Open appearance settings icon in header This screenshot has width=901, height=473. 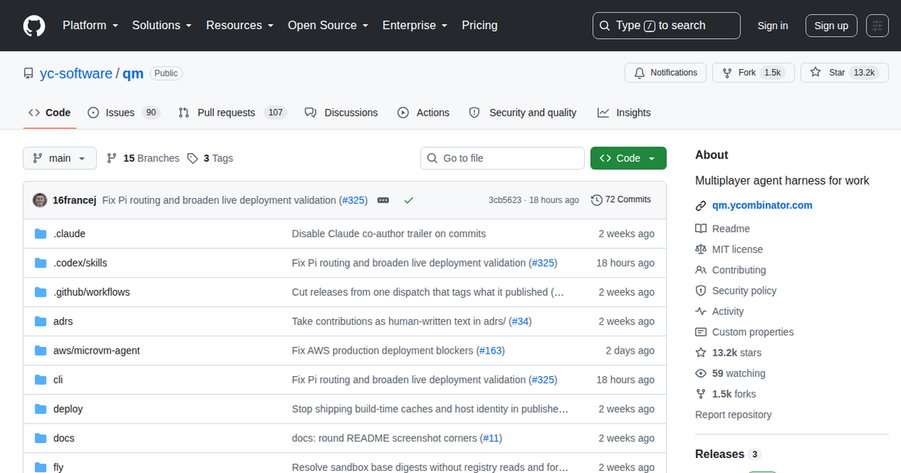(x=877, y=26)
